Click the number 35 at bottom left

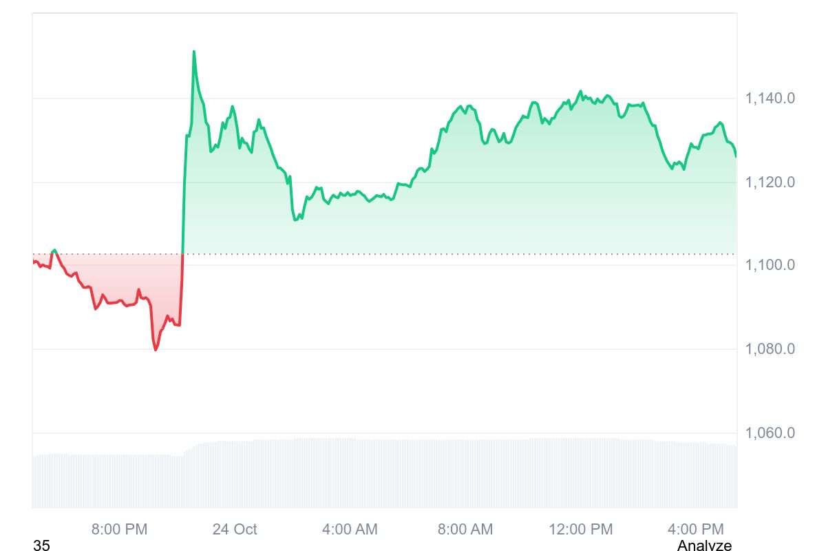tap(41, 546)
